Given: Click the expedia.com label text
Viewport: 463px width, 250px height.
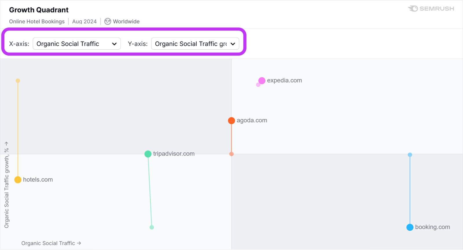Looking at the screenshot, I should click(284, 81).
